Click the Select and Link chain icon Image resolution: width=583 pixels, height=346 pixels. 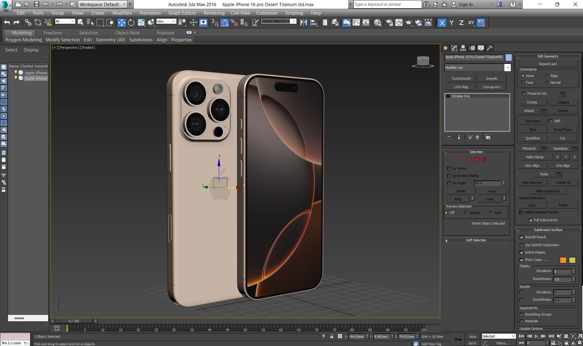click(28, 23)
